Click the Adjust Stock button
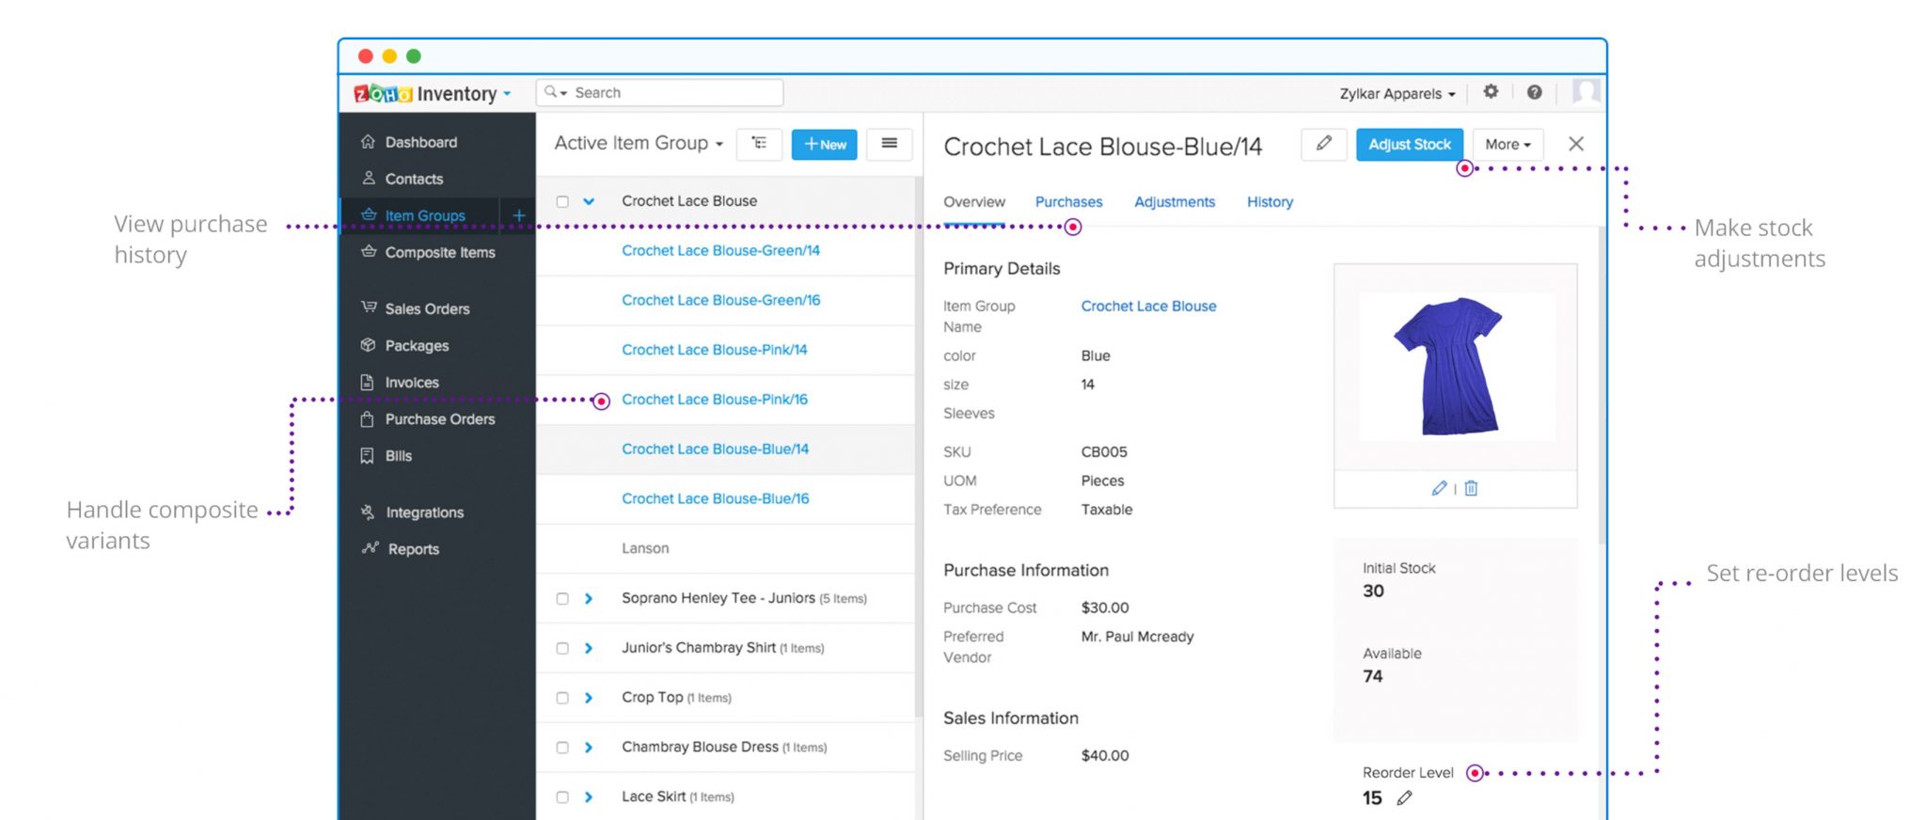The image size is (1926, 820). [x=1409, y=144]
